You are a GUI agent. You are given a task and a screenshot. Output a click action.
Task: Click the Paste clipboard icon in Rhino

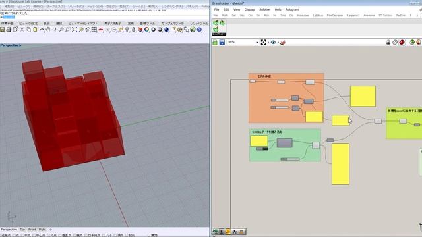35,30
